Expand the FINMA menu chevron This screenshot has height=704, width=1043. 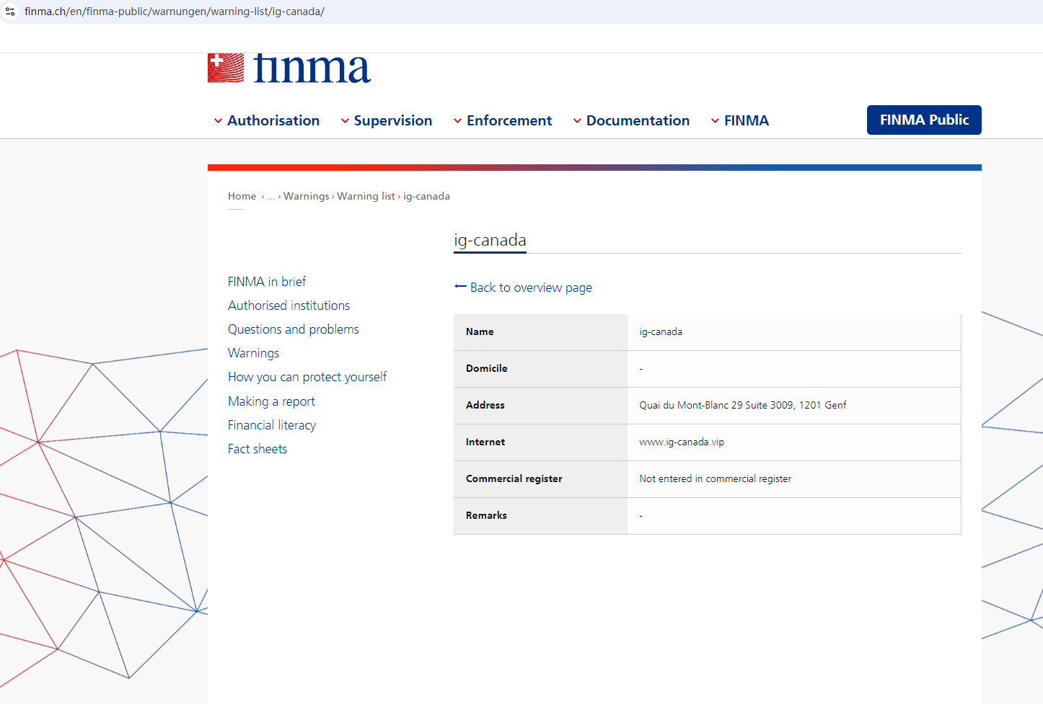pyautogui.click(x=715, y=121)
